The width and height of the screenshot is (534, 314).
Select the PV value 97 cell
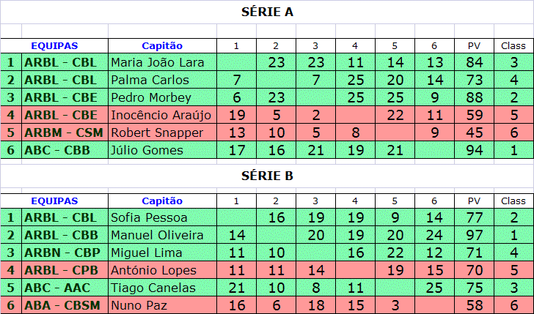tap(474, 235)
